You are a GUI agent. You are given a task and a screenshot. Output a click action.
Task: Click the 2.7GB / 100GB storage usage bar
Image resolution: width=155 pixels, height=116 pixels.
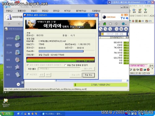[101, 85]
